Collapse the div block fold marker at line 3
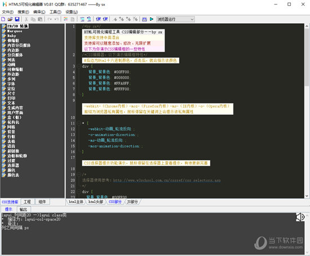 pyautogui.click(x=79, y=66)
